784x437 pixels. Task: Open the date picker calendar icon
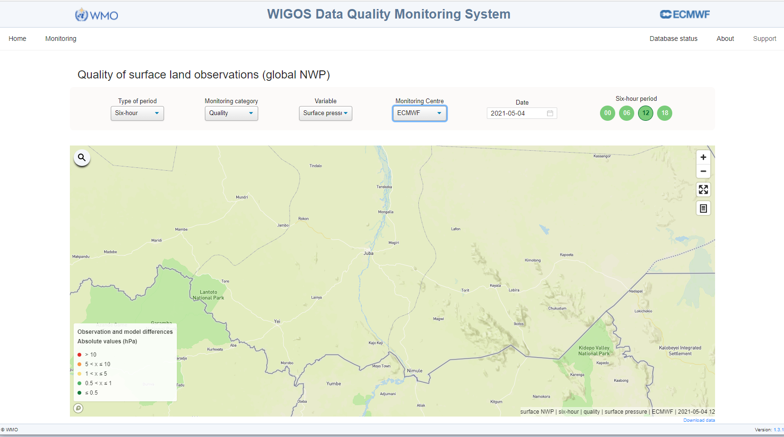coord(550,113)
